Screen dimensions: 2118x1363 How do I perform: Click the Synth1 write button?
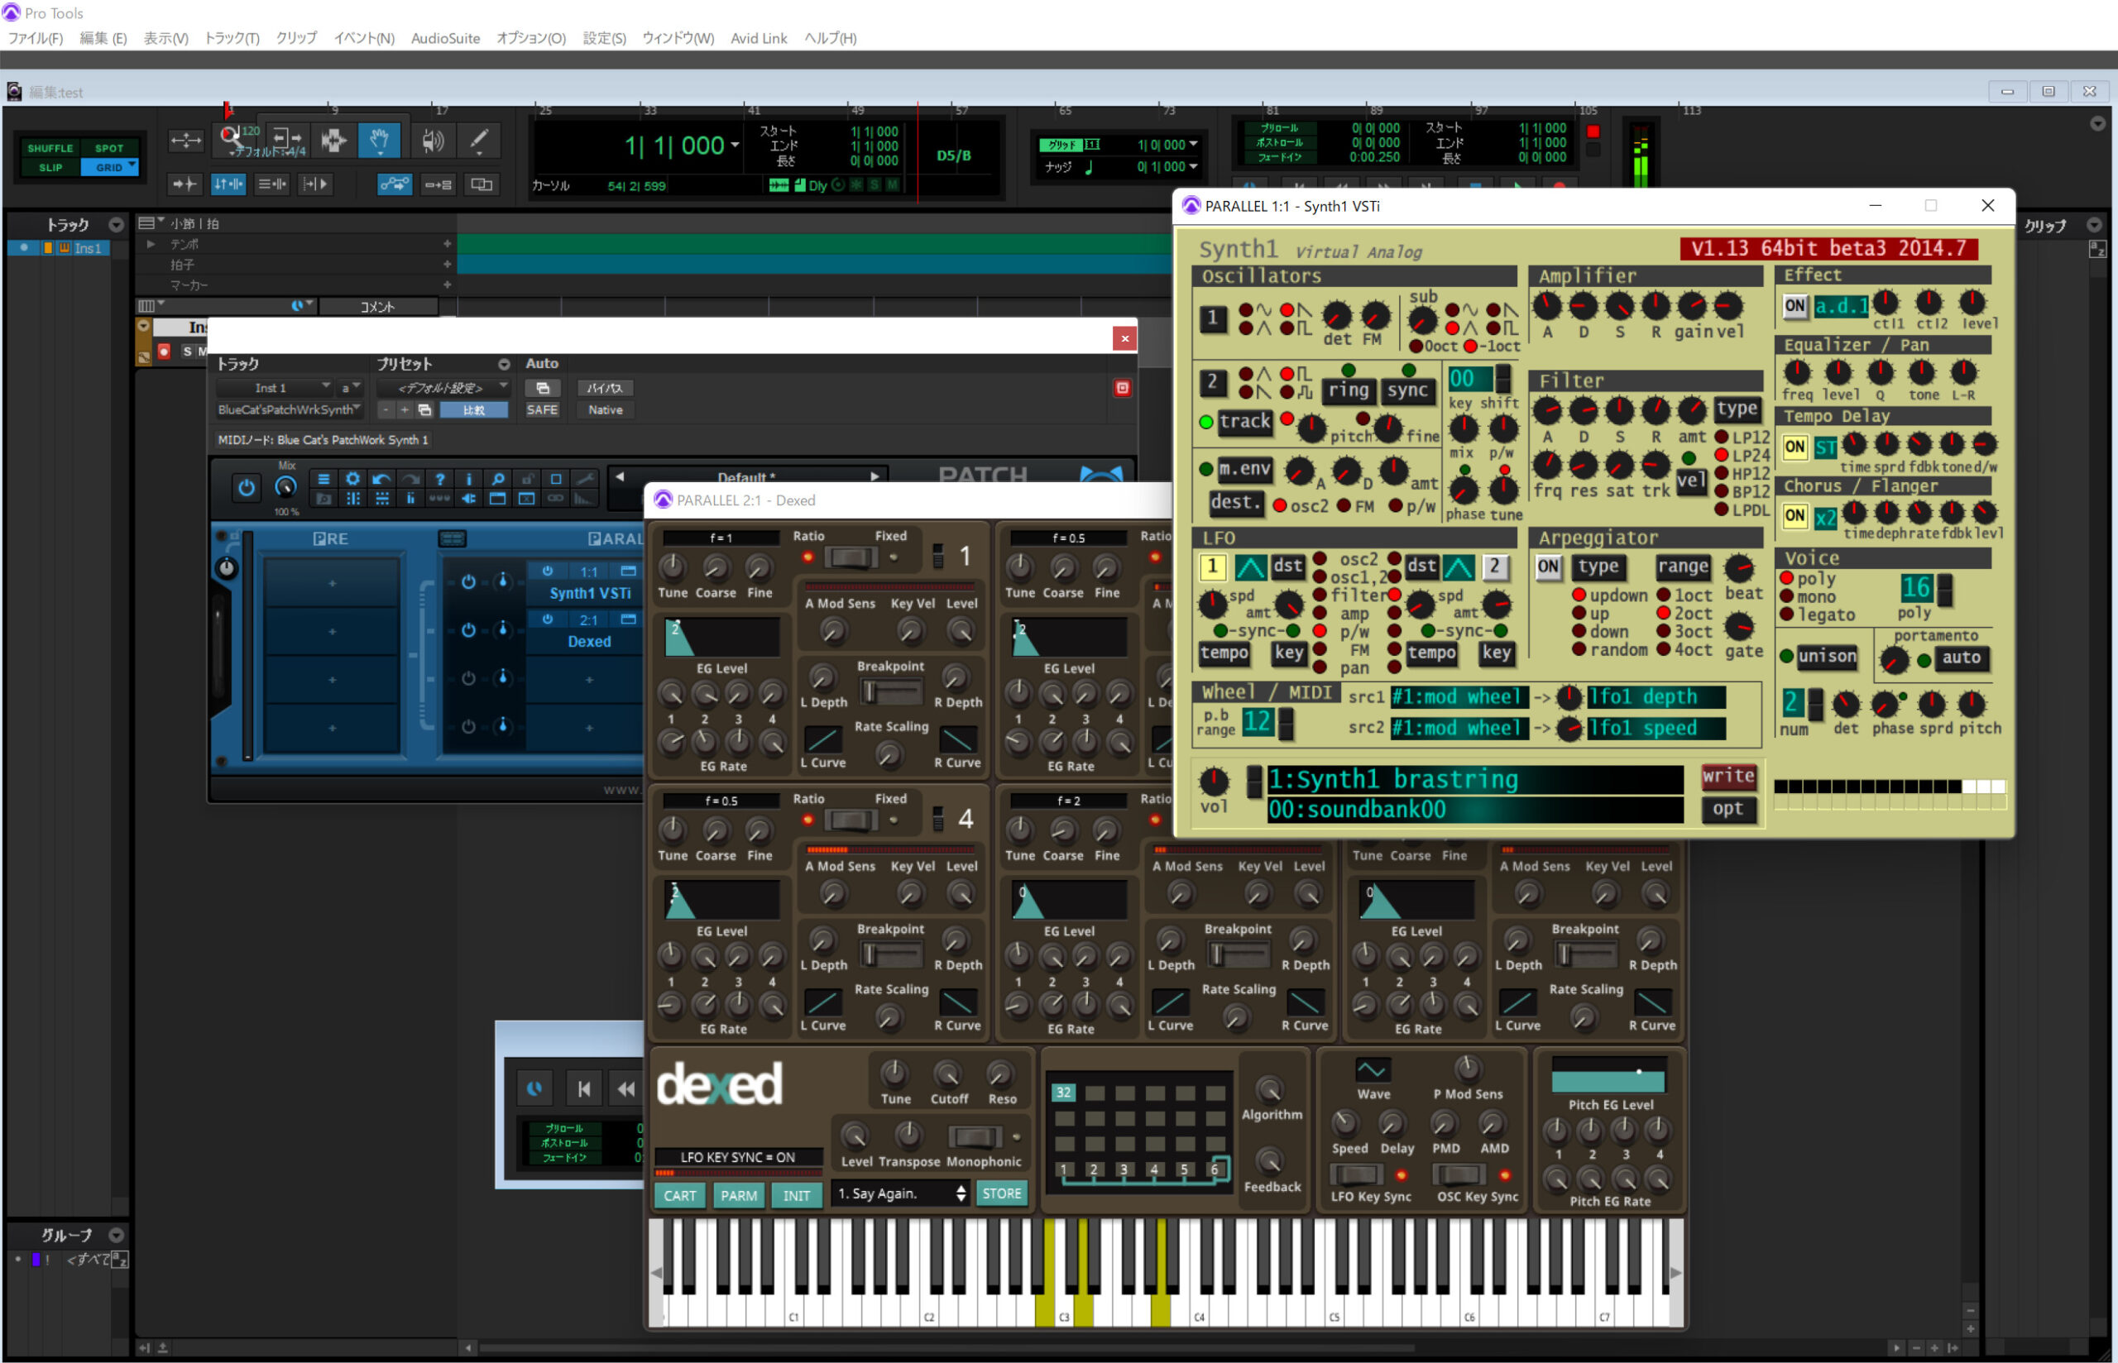(x=1727, y=777)
